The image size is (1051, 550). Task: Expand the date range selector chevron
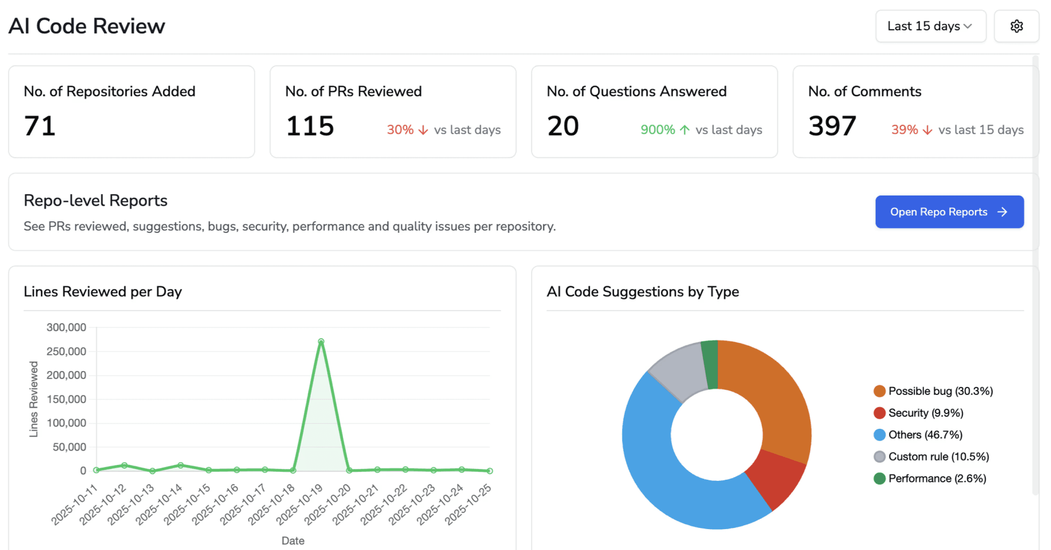click(968, 26)
